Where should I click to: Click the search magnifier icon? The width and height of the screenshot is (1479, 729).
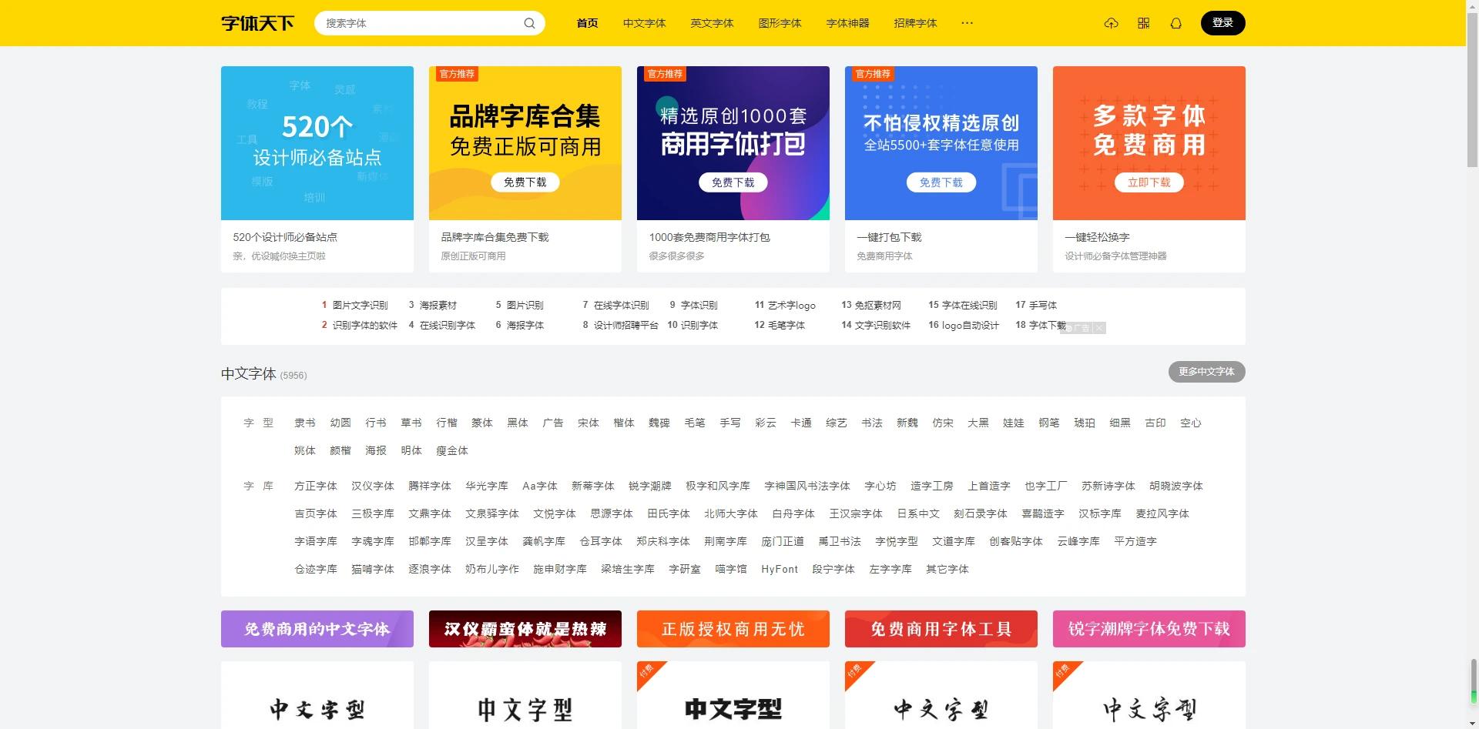(529, 23)
